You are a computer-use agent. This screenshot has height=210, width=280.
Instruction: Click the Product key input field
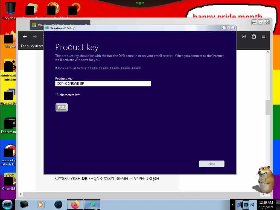click(103, 84)
